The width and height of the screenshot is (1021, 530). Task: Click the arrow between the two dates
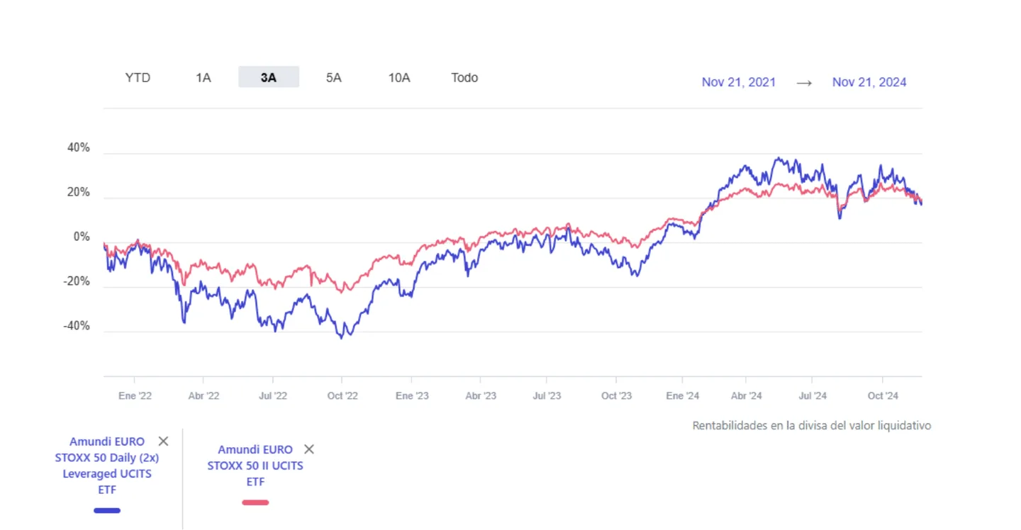click(804, 83)
